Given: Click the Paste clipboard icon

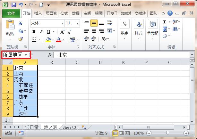Looking at the screenshot, I should coord(10,25).
